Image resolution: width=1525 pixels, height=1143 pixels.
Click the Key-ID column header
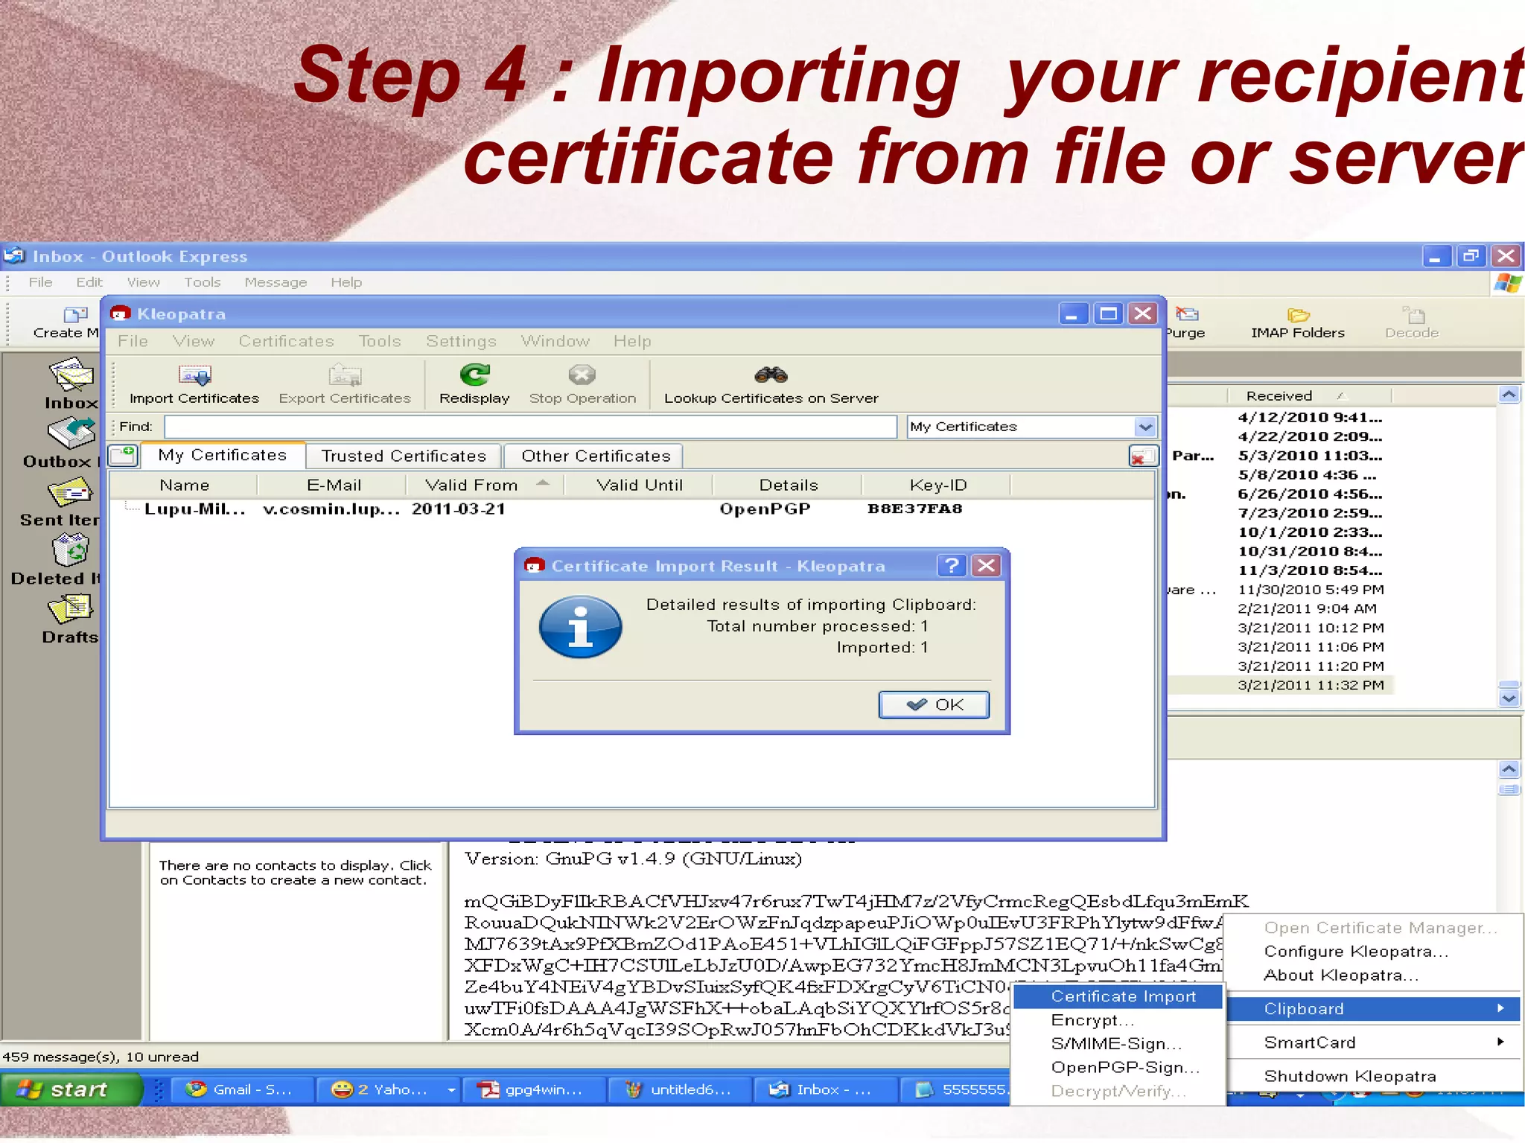(x=937, y=485)
